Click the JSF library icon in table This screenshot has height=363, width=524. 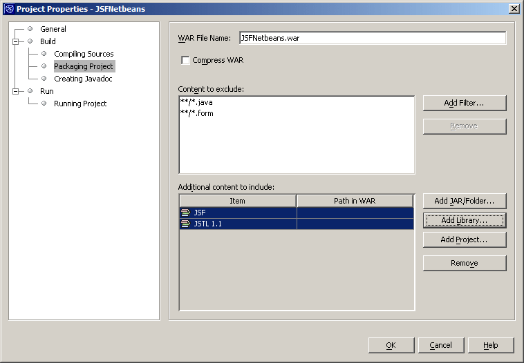(x=185, y=213)
